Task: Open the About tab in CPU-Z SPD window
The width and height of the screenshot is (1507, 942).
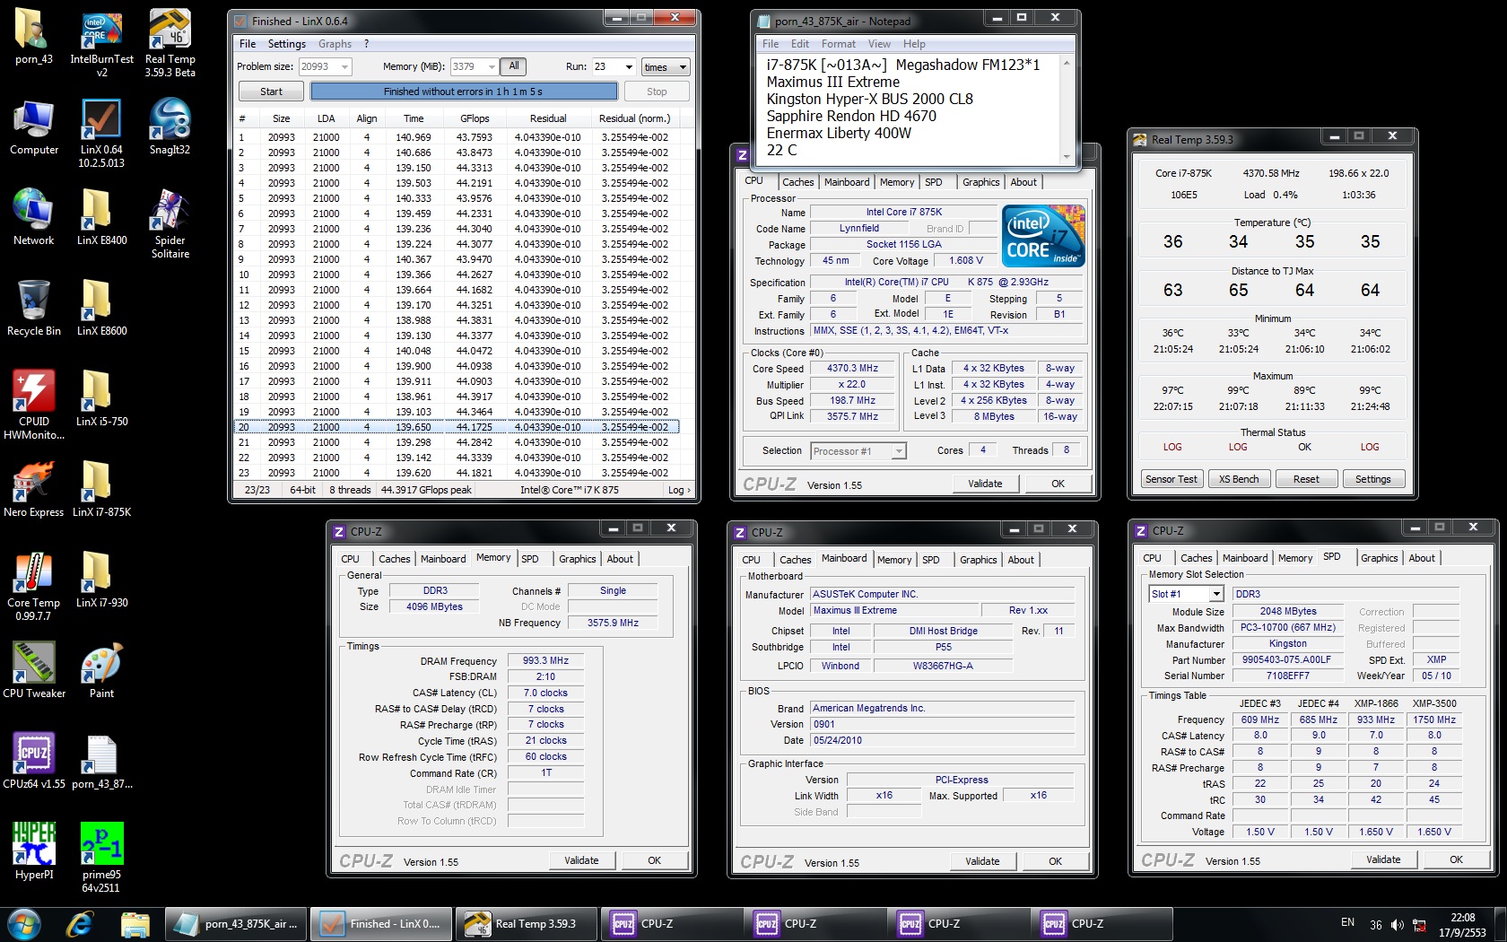Action: (x=1421, y=558)
